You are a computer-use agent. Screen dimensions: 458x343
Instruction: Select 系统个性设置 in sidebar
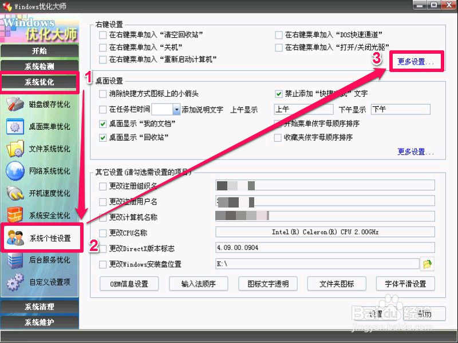(x=50, y=238)
